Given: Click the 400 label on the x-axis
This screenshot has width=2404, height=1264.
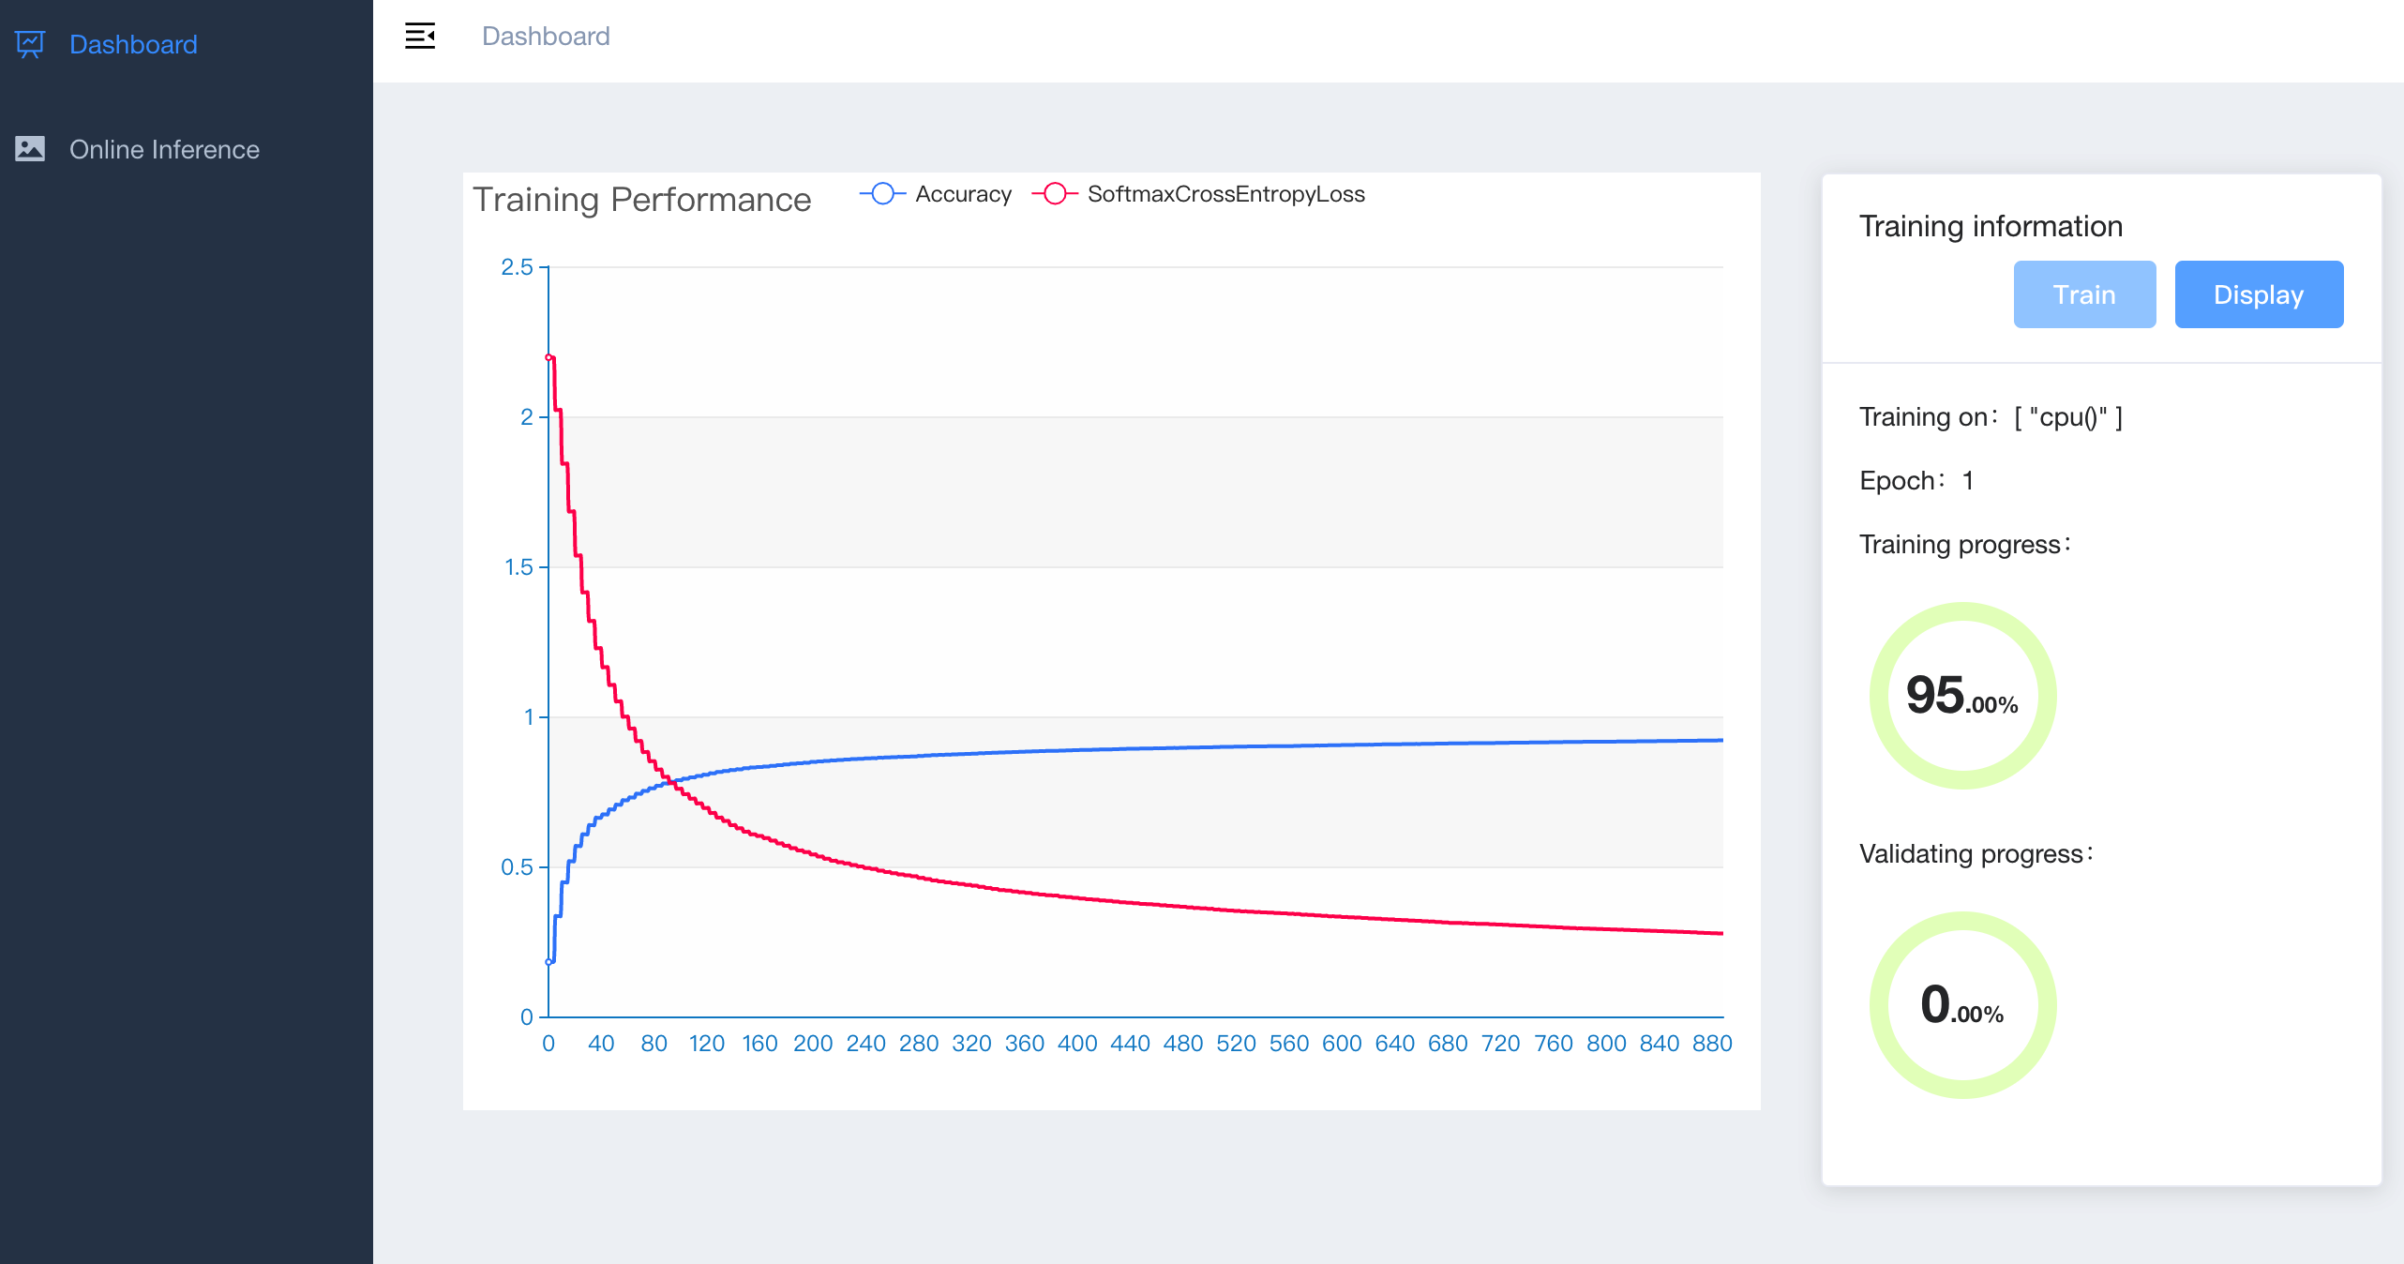Looking at the screenshot, I should [x=1077, y=1044].
